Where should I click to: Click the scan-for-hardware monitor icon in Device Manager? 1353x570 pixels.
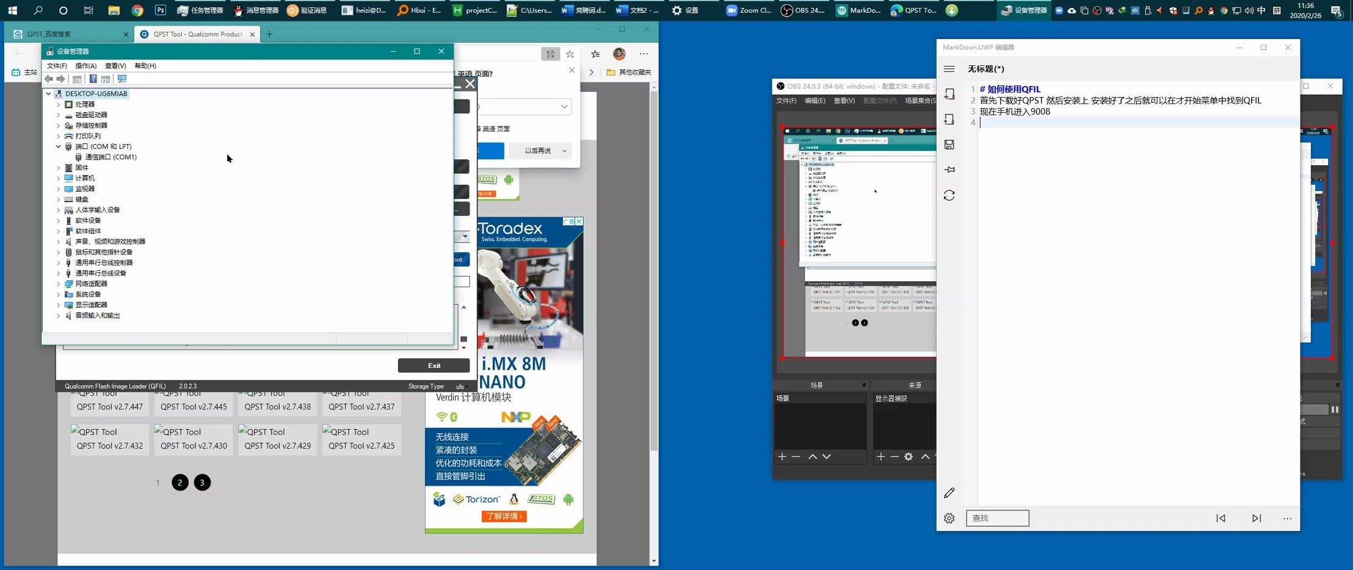click(122, 79)
